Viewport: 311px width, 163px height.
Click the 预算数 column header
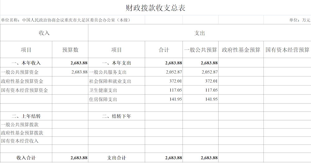[x=70, y=50]
